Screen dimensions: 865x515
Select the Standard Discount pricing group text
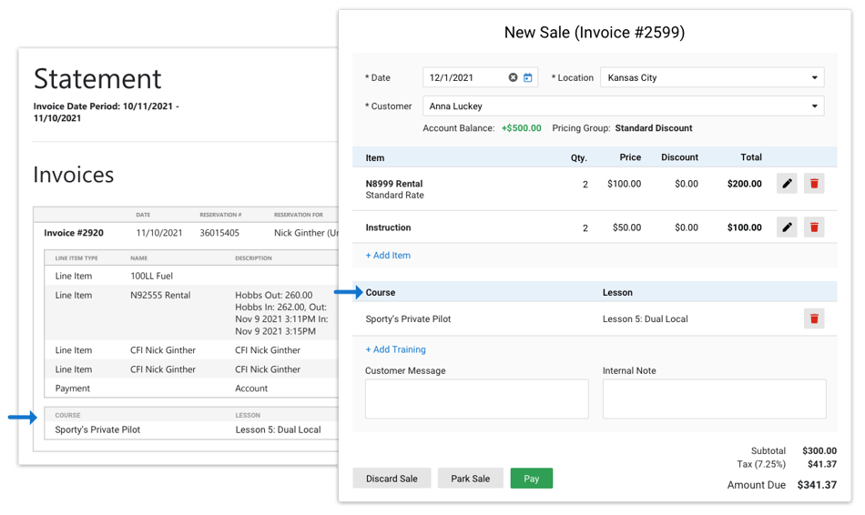[654, 128]
